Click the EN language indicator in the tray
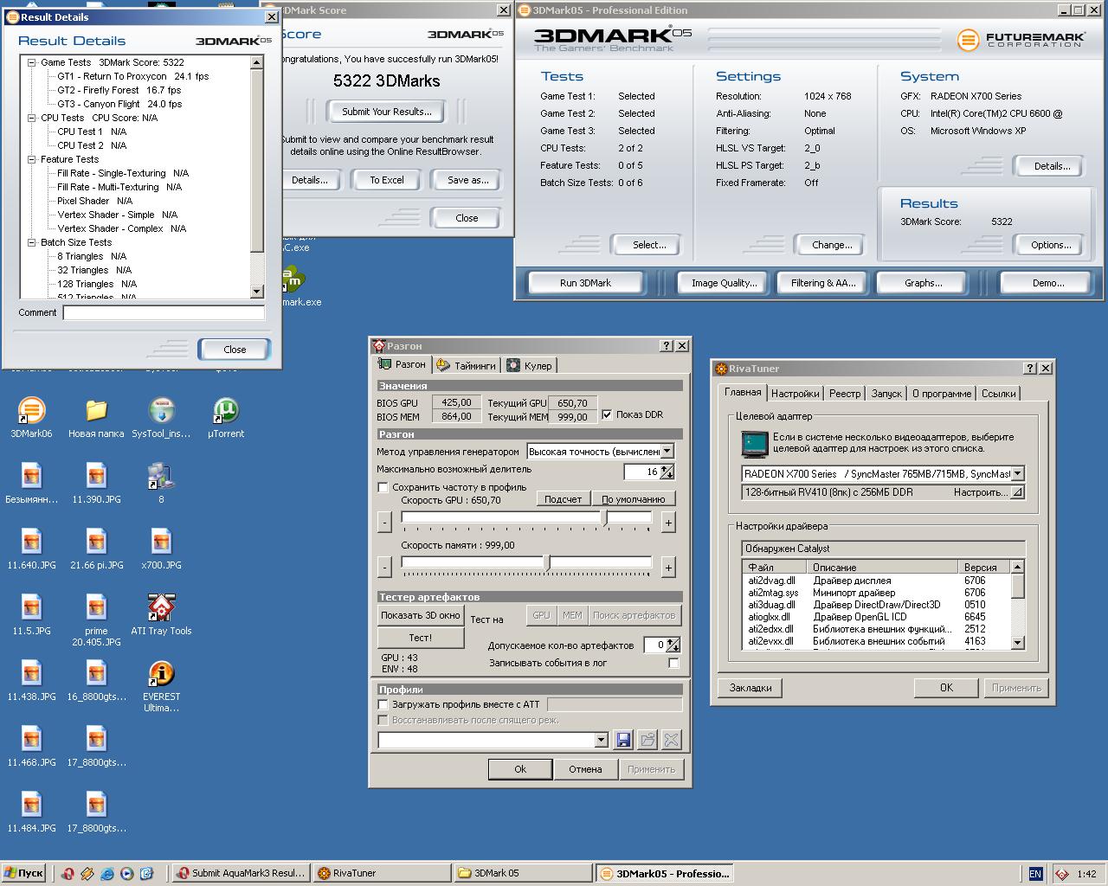 pyautogui.click(x=1035, y=874)
